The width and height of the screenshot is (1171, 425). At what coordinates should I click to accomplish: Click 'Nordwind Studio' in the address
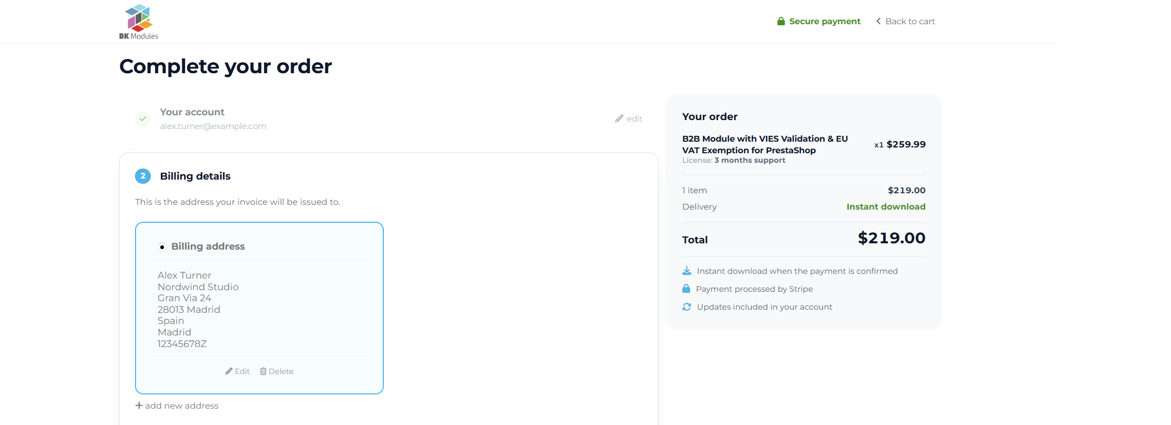198,287
